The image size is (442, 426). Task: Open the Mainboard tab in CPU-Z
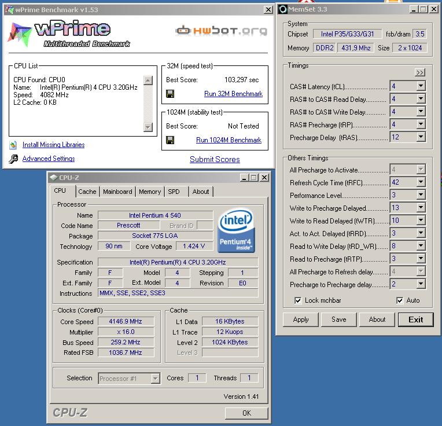tap(117, 192)
